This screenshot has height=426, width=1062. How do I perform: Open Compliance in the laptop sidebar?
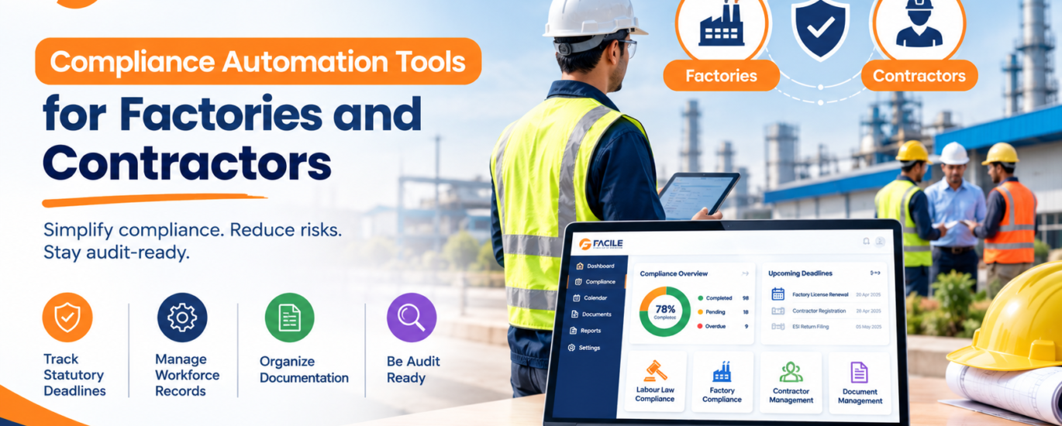click(x=595, y=282)
